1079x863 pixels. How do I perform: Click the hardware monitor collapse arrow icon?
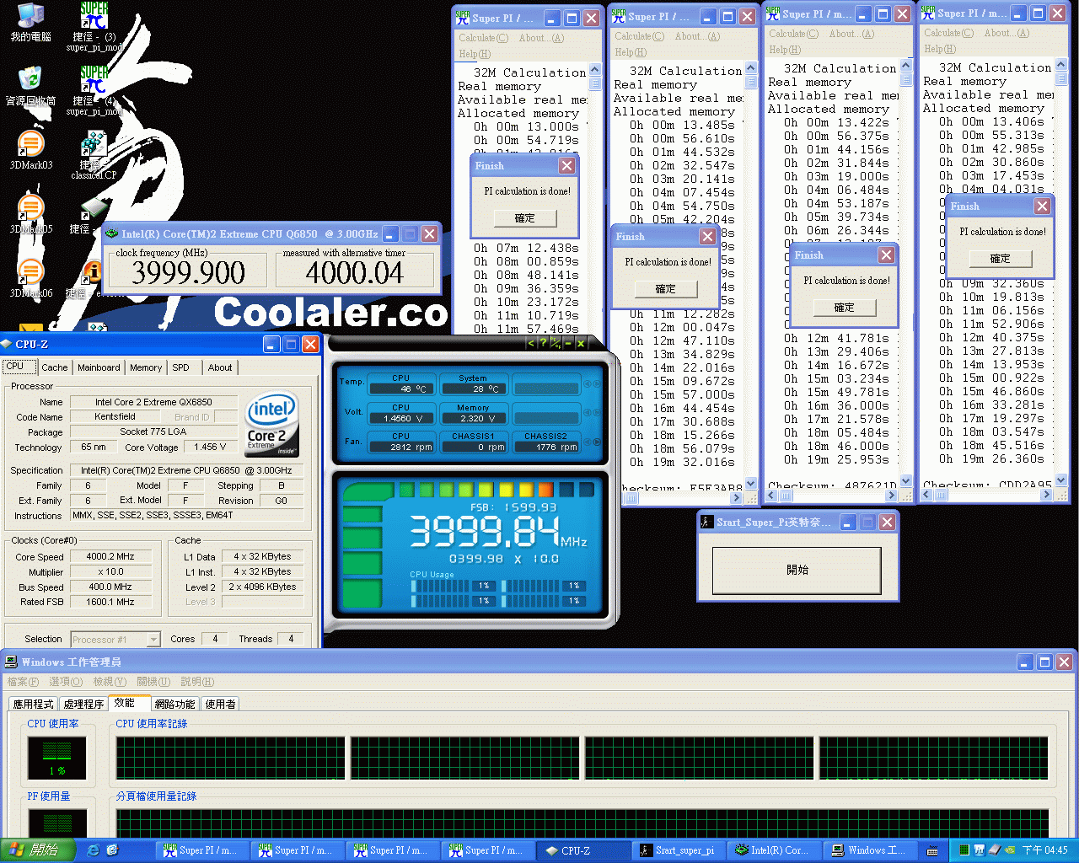[x=531, y=343]
